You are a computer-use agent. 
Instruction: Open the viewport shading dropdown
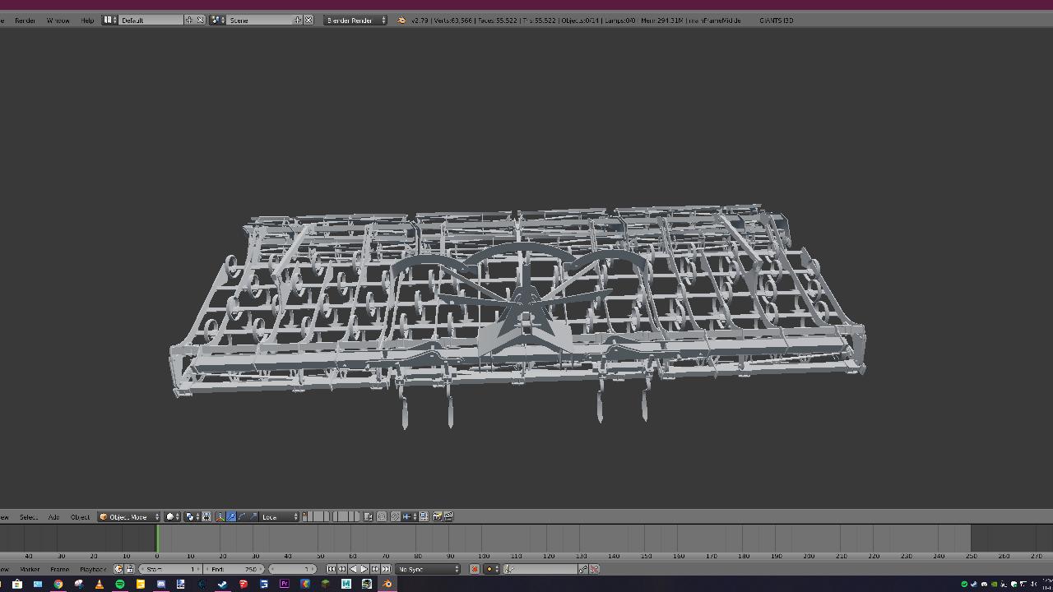(172, 516)
